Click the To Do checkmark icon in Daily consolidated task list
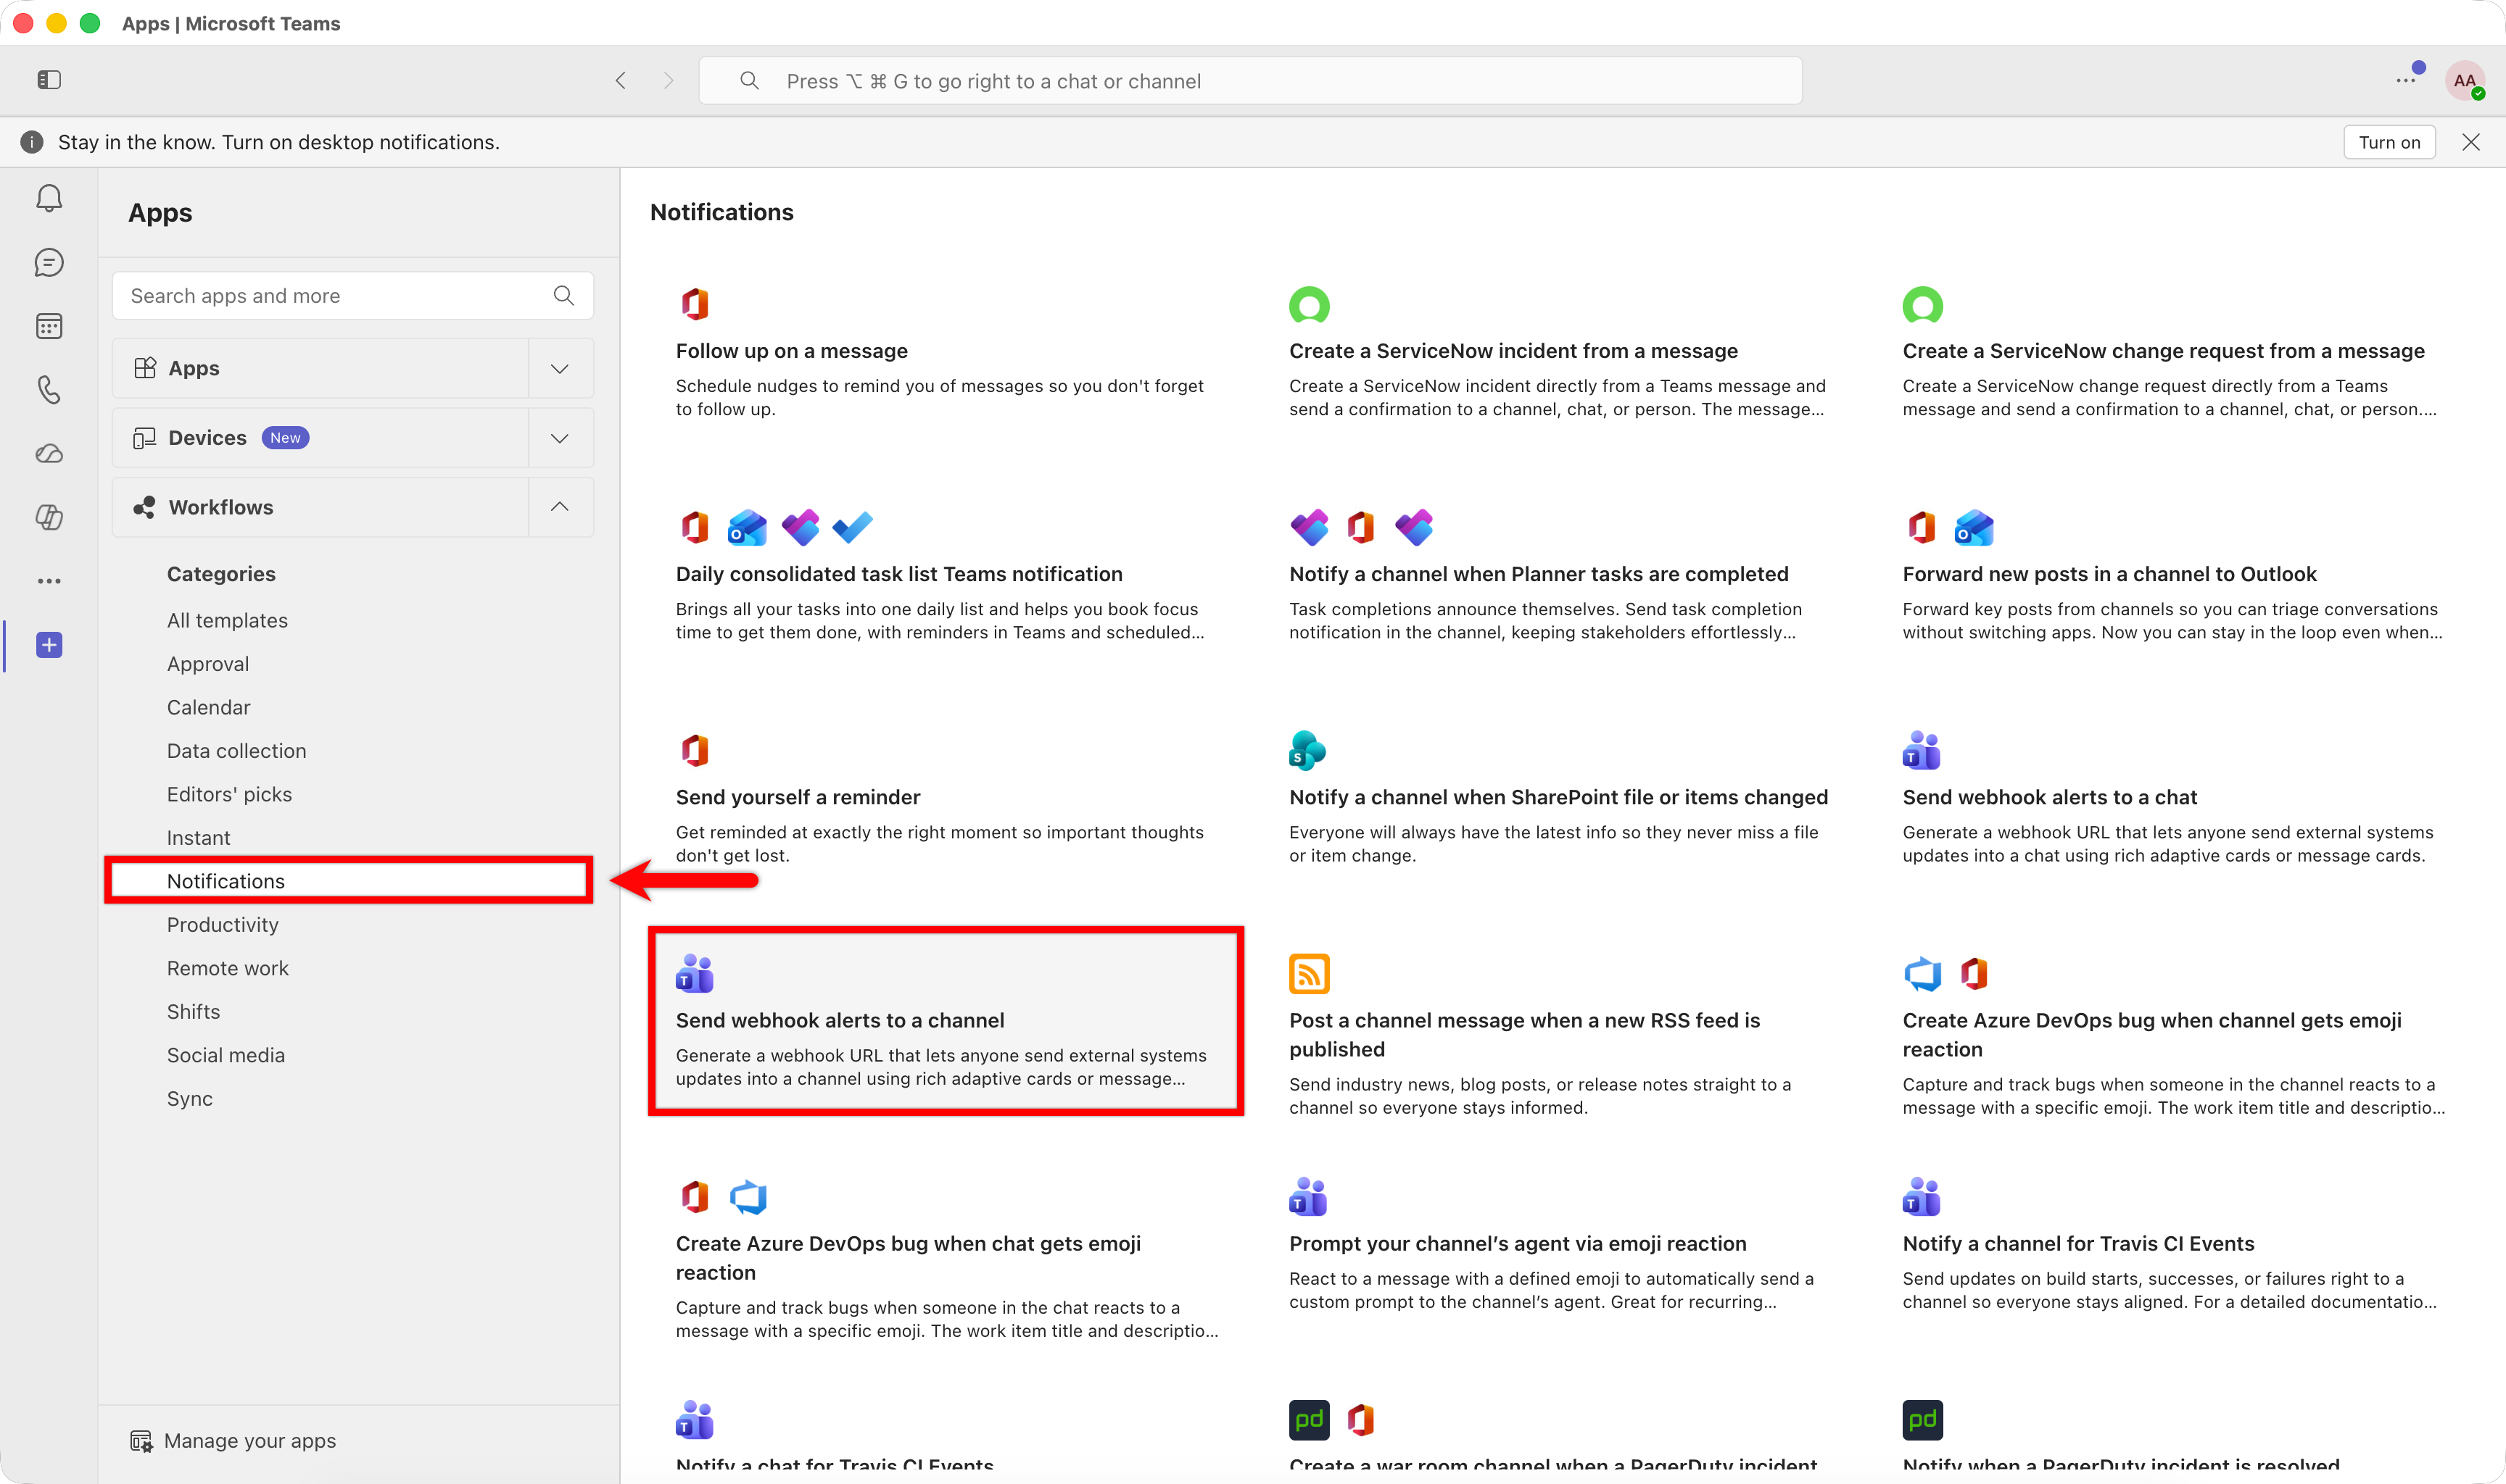The height and width of the screenshot is (1484, 2506). coord(852,527)
